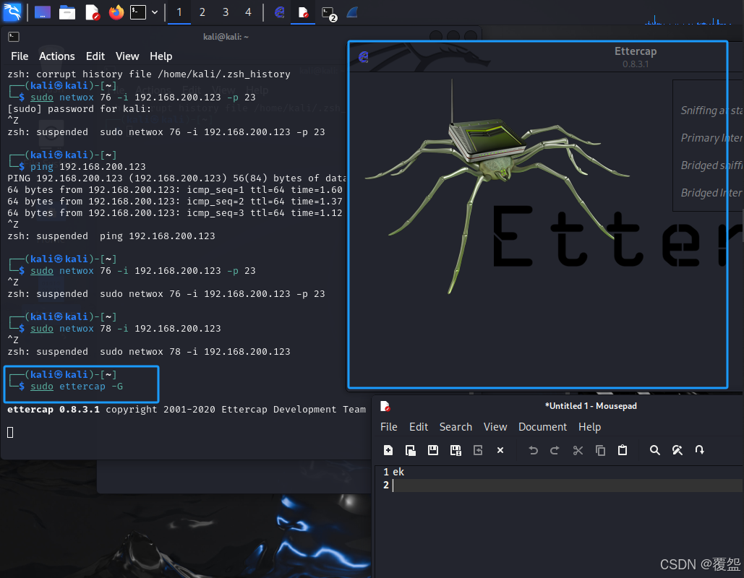Cut selection with scissors icon

point(578,450)
